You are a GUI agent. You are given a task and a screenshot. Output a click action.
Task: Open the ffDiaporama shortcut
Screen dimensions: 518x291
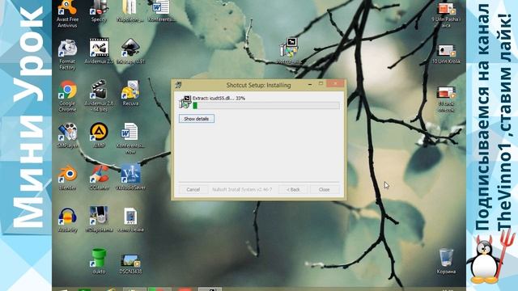coord(99,219)
